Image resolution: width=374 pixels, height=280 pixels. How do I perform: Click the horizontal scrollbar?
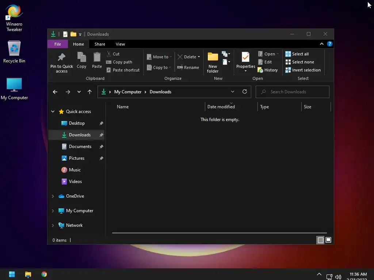(219, 233)
